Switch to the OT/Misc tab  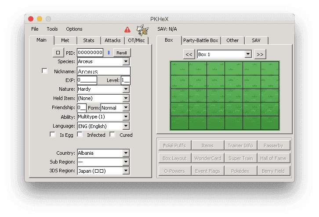(x=136, y=40)
